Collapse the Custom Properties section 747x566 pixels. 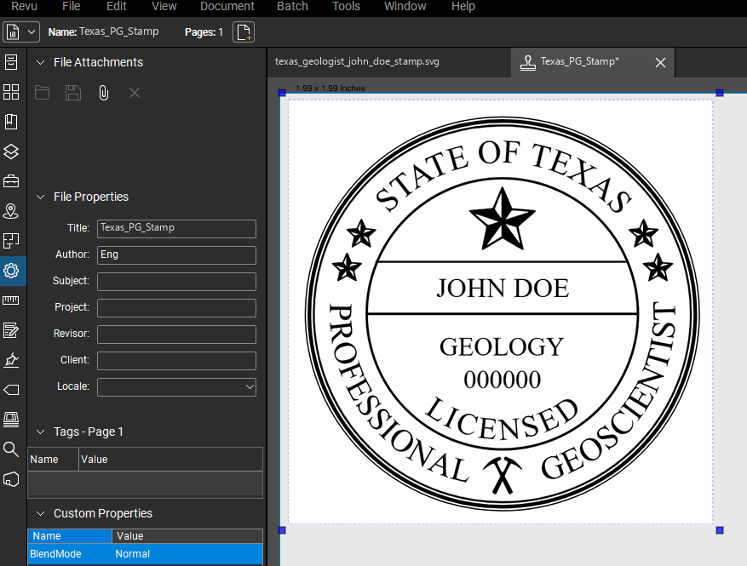click(41, 513)
